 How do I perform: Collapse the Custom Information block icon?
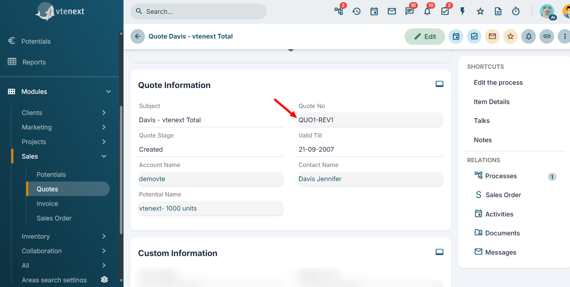pyautogui.click(x=440, y=252)
